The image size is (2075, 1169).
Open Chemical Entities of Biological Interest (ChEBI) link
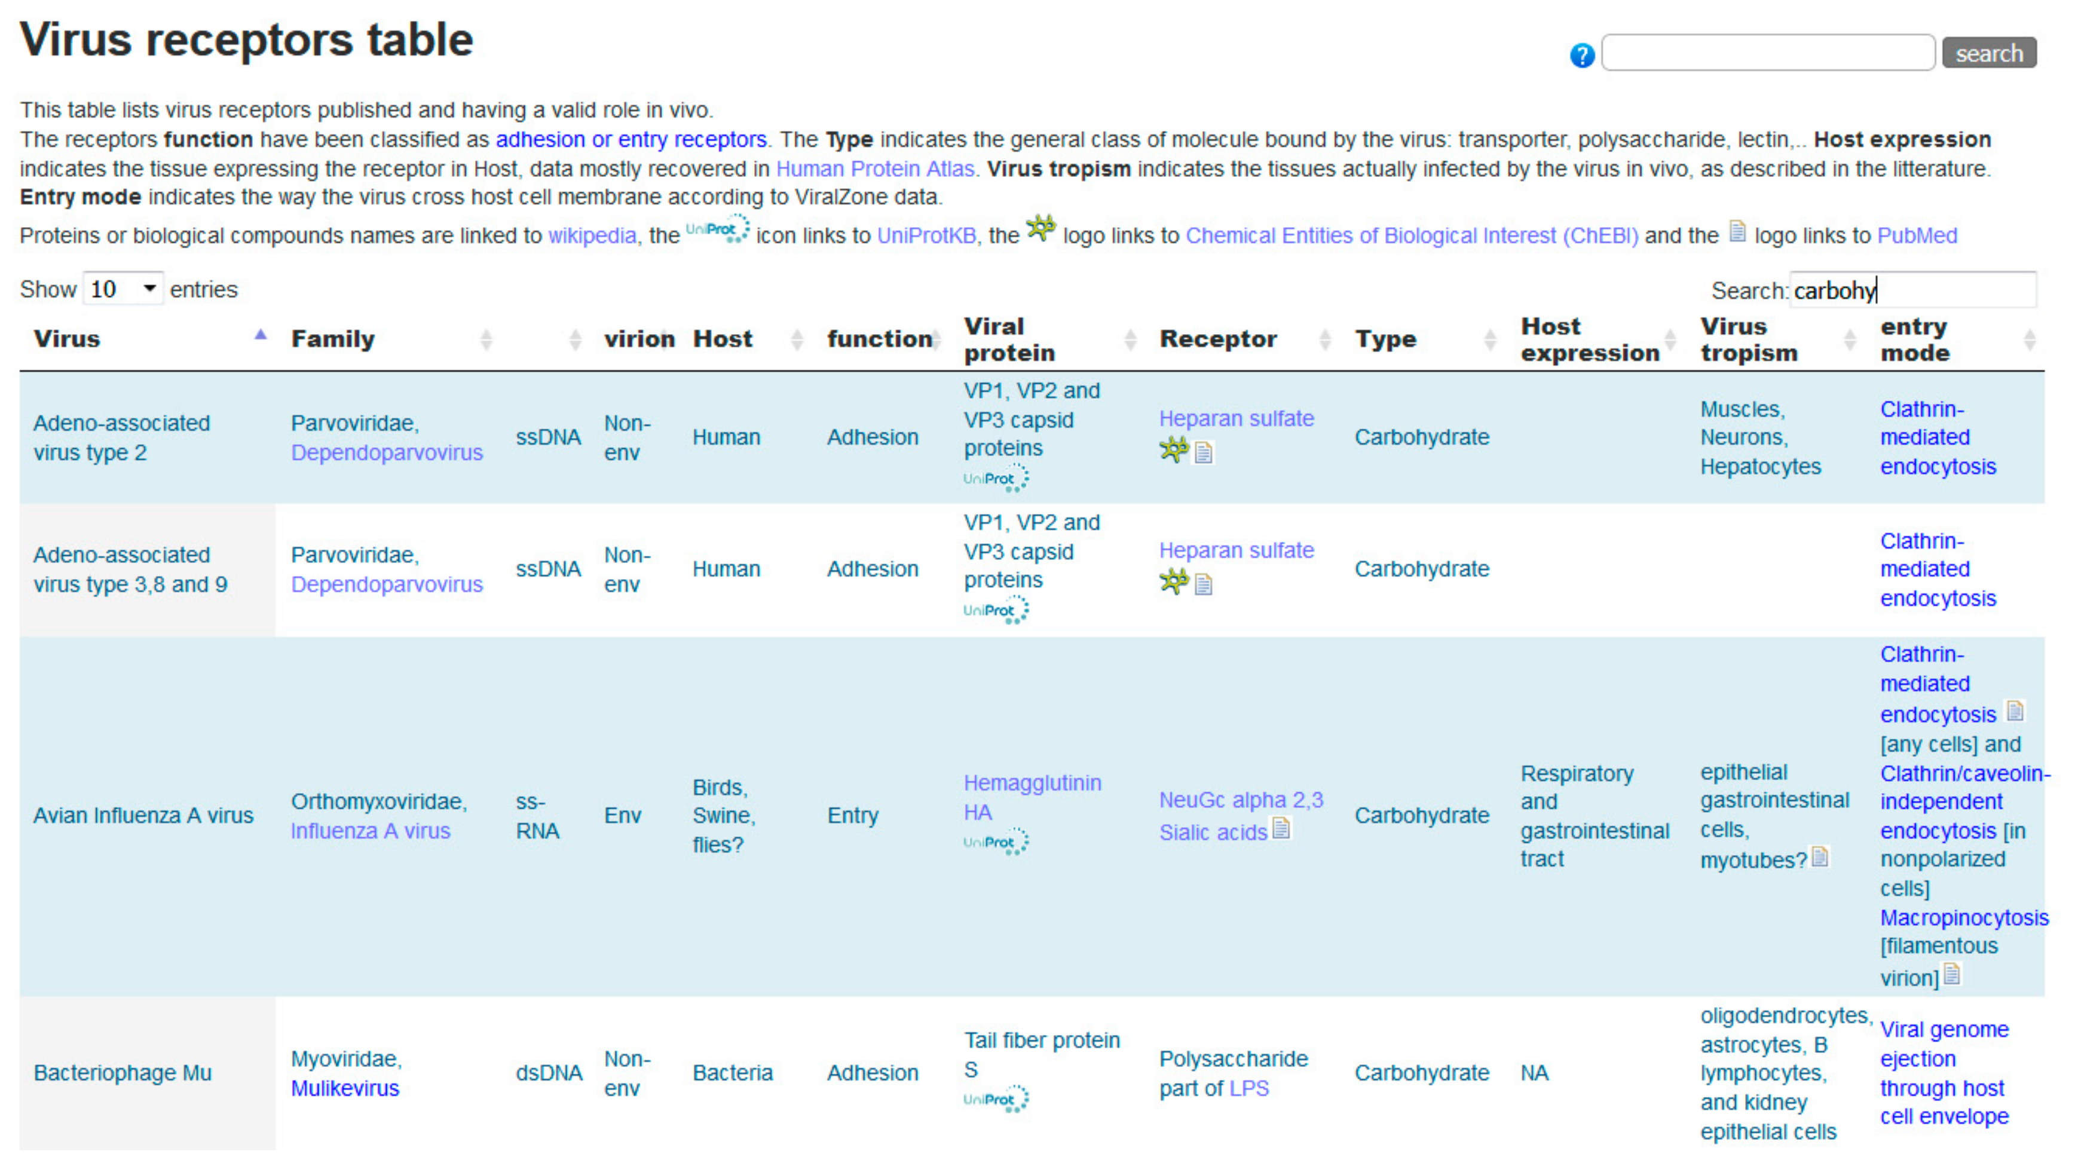1412,235
